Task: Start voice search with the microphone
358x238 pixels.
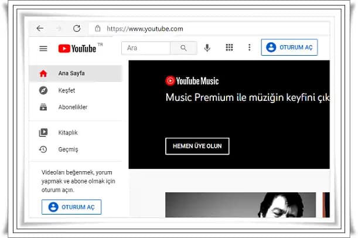Action: tap(207, 47)
